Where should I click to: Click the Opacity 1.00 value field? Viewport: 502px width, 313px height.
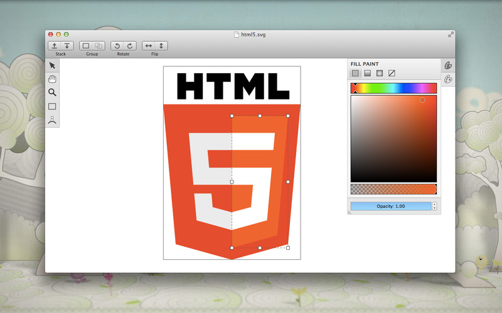point(391,207)
